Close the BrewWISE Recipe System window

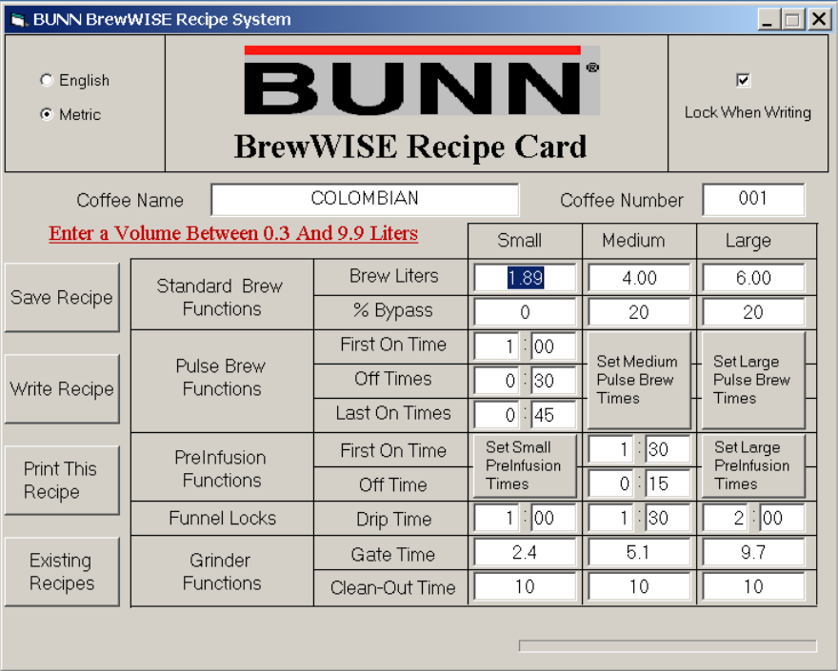click(819, 20)
